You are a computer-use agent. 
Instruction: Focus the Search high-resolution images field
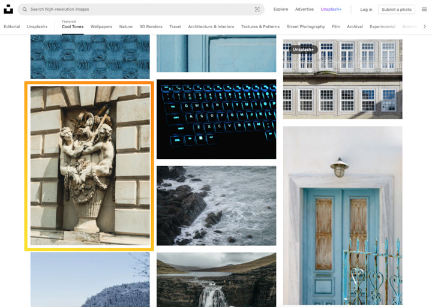(141, 10)
